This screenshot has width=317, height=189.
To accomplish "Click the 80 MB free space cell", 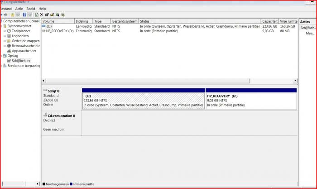I will (x=285, y=31).
